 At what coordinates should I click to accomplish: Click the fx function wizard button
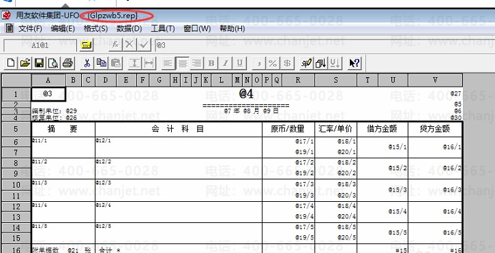[115, 45]
